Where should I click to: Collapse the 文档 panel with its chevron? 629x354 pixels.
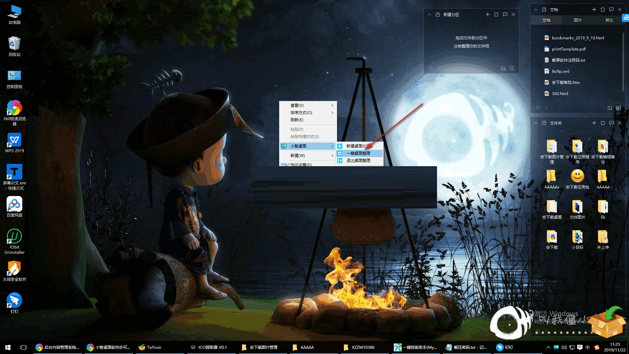536,10
